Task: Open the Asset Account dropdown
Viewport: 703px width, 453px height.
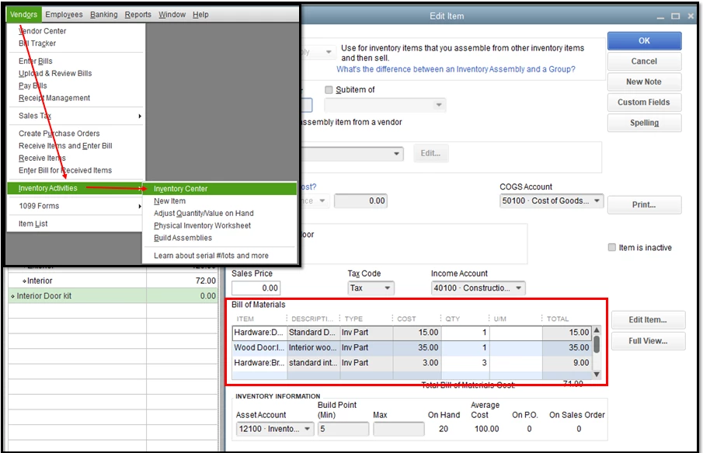Action: [x=307, y=429]
